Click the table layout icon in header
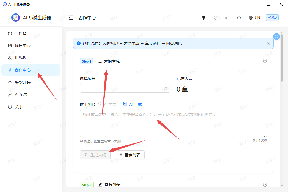This screenshot has width=288, height=192. (227, 18)
